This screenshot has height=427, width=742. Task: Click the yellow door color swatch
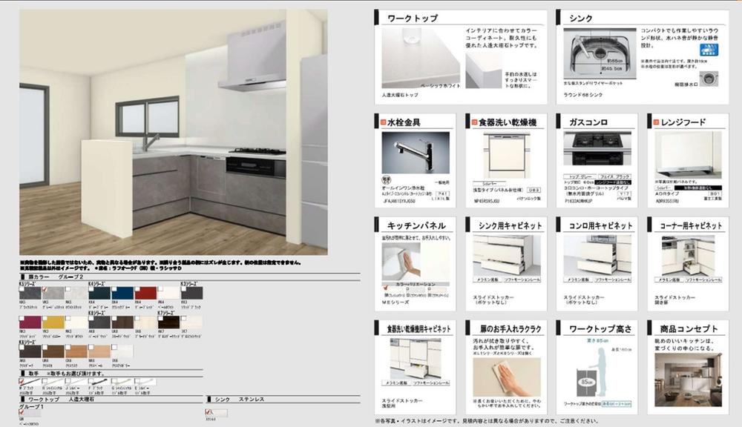tap(52, 322)
